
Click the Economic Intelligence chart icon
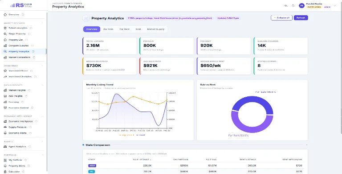click(x=5, y=121)
